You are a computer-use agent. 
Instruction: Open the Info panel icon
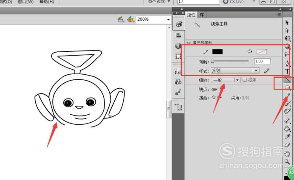[178, 46]
